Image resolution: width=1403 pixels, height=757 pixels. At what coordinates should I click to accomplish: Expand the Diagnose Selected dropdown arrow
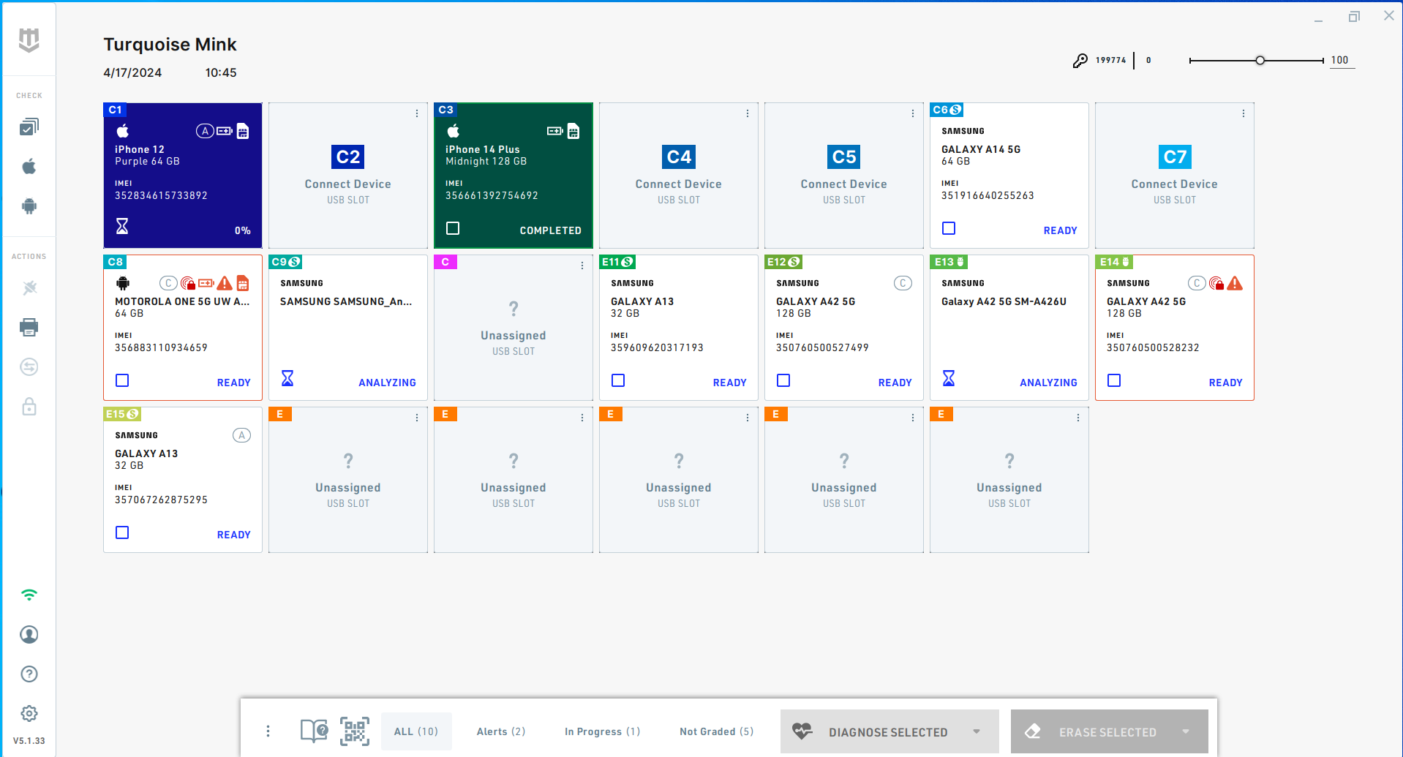coord(977,731)
